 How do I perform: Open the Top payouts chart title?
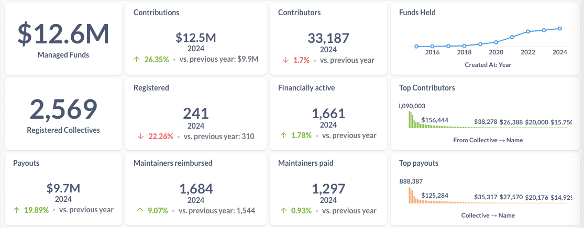coord(418,163)
